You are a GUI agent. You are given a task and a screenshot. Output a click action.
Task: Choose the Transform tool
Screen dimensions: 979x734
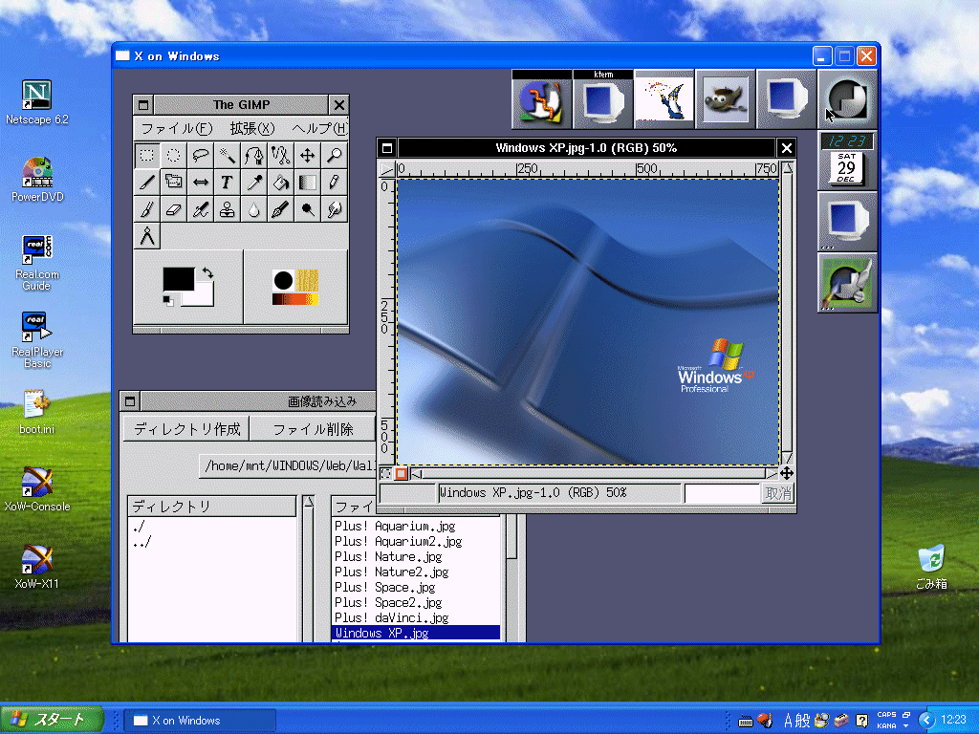tap(174, 182)
